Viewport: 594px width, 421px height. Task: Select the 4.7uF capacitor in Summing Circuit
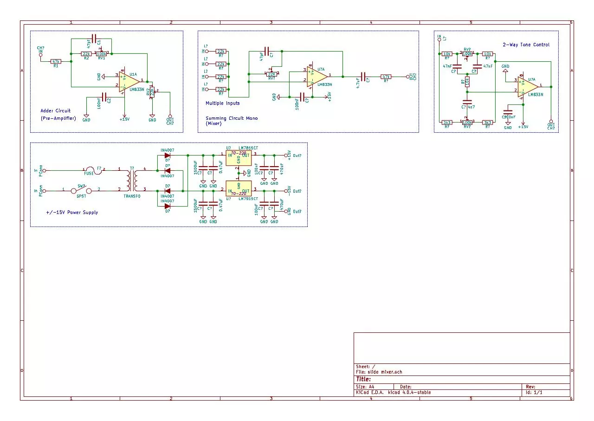(x=363, y=77)
